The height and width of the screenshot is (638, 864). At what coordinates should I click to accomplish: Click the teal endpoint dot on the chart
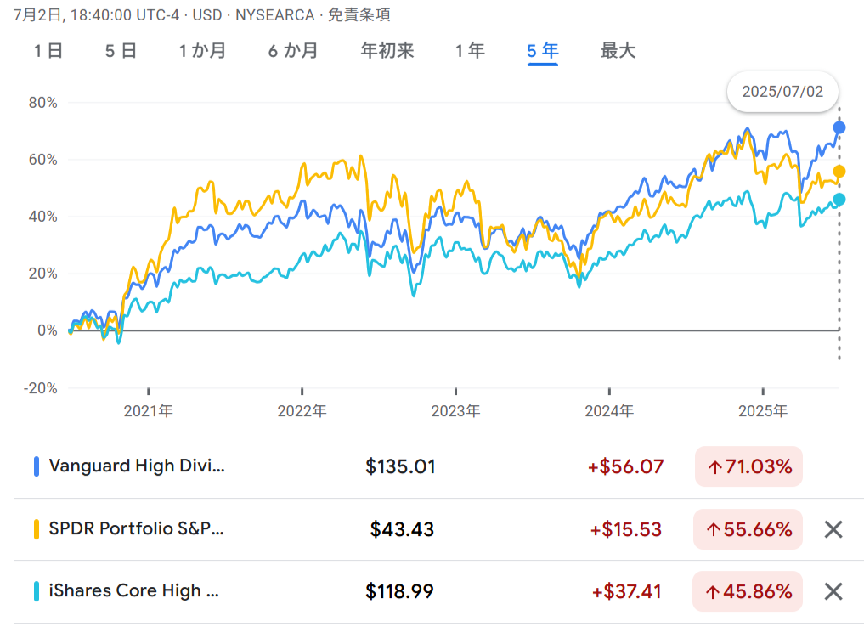click(839, 200)
